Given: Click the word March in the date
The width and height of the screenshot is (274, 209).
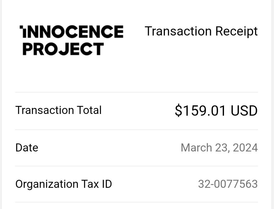Looking at the screenshot, I should click(x=196, y=148).
